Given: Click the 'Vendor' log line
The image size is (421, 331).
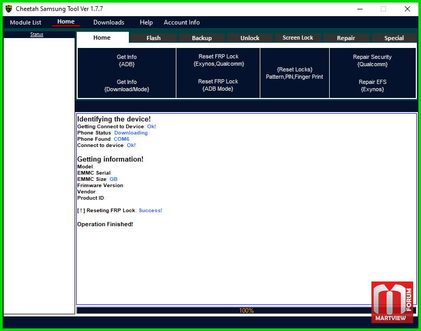Looking at the screenshot, I should click(x=87, y=192).
